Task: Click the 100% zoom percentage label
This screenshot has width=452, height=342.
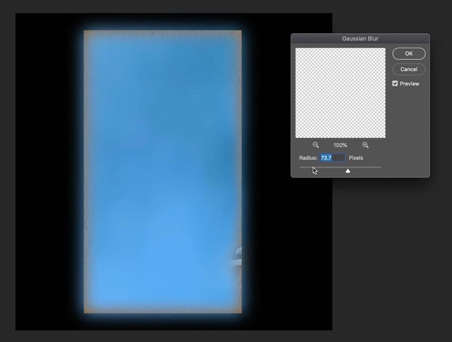Action: coord(340,145)
